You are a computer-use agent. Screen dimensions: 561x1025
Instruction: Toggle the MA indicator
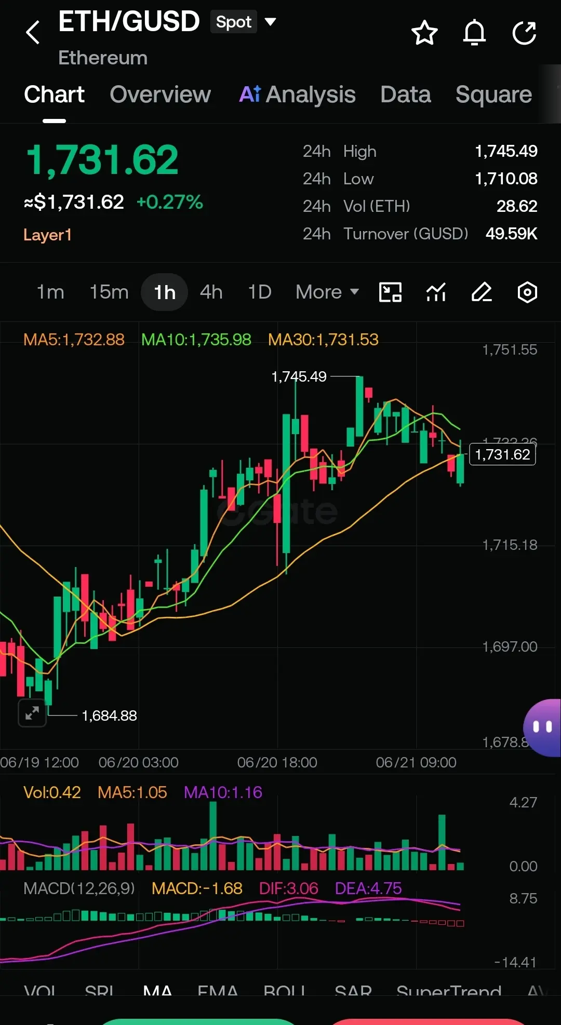click(157, 991)
